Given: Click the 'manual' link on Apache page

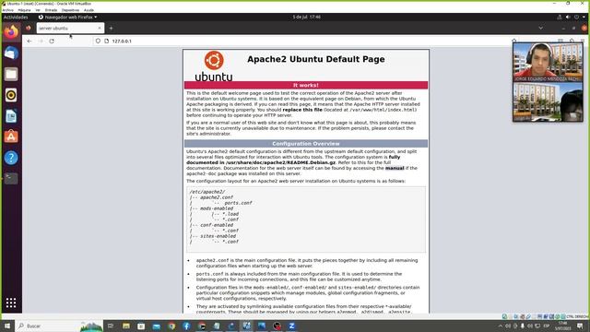Looking at the screenshot, I should (395, 168).
